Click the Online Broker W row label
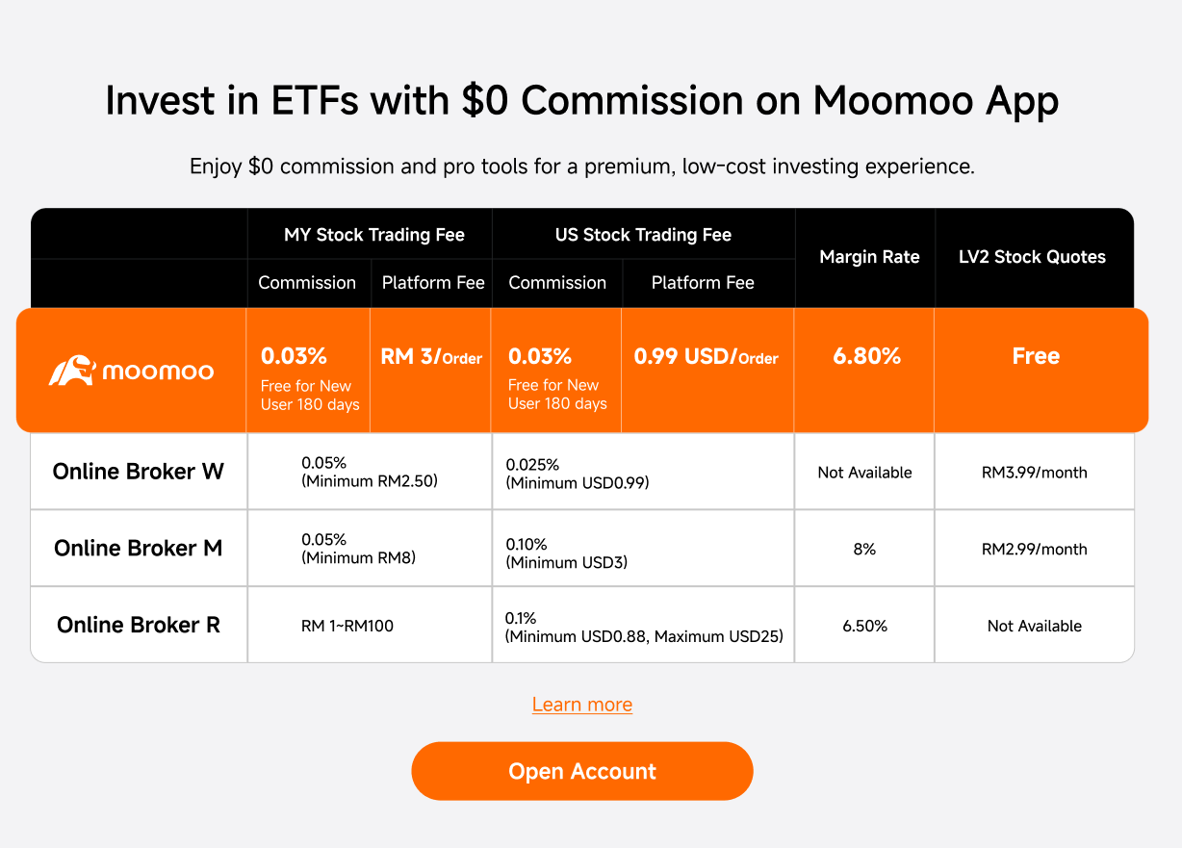 pos(139,472)
